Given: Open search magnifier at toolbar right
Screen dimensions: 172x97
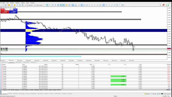Looking at the screenshot, I should coord(160,5).
